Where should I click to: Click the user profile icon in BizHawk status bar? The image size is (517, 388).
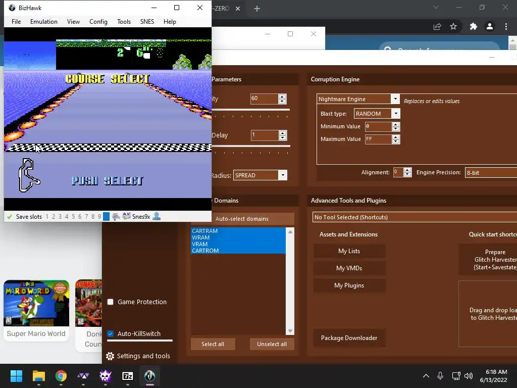click(x=157, y=216)
